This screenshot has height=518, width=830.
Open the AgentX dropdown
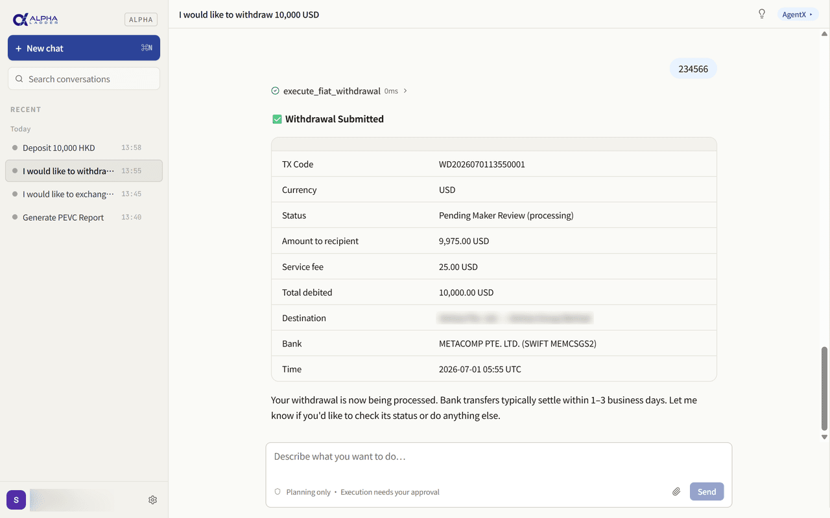(x=798, y=14)
